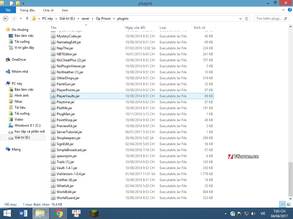
Task: Select WorldGuard.jar file name
Action: click(x=68, y=198)
